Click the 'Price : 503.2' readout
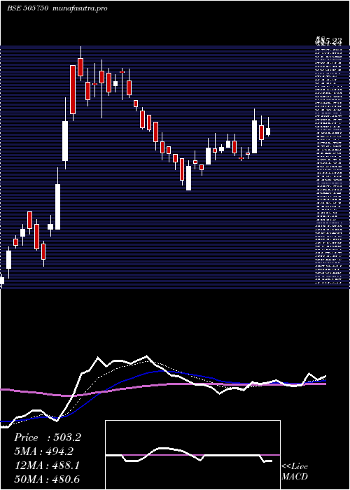Image resolution: width=350 pixels, height=490 pixels. coord(48,437)
